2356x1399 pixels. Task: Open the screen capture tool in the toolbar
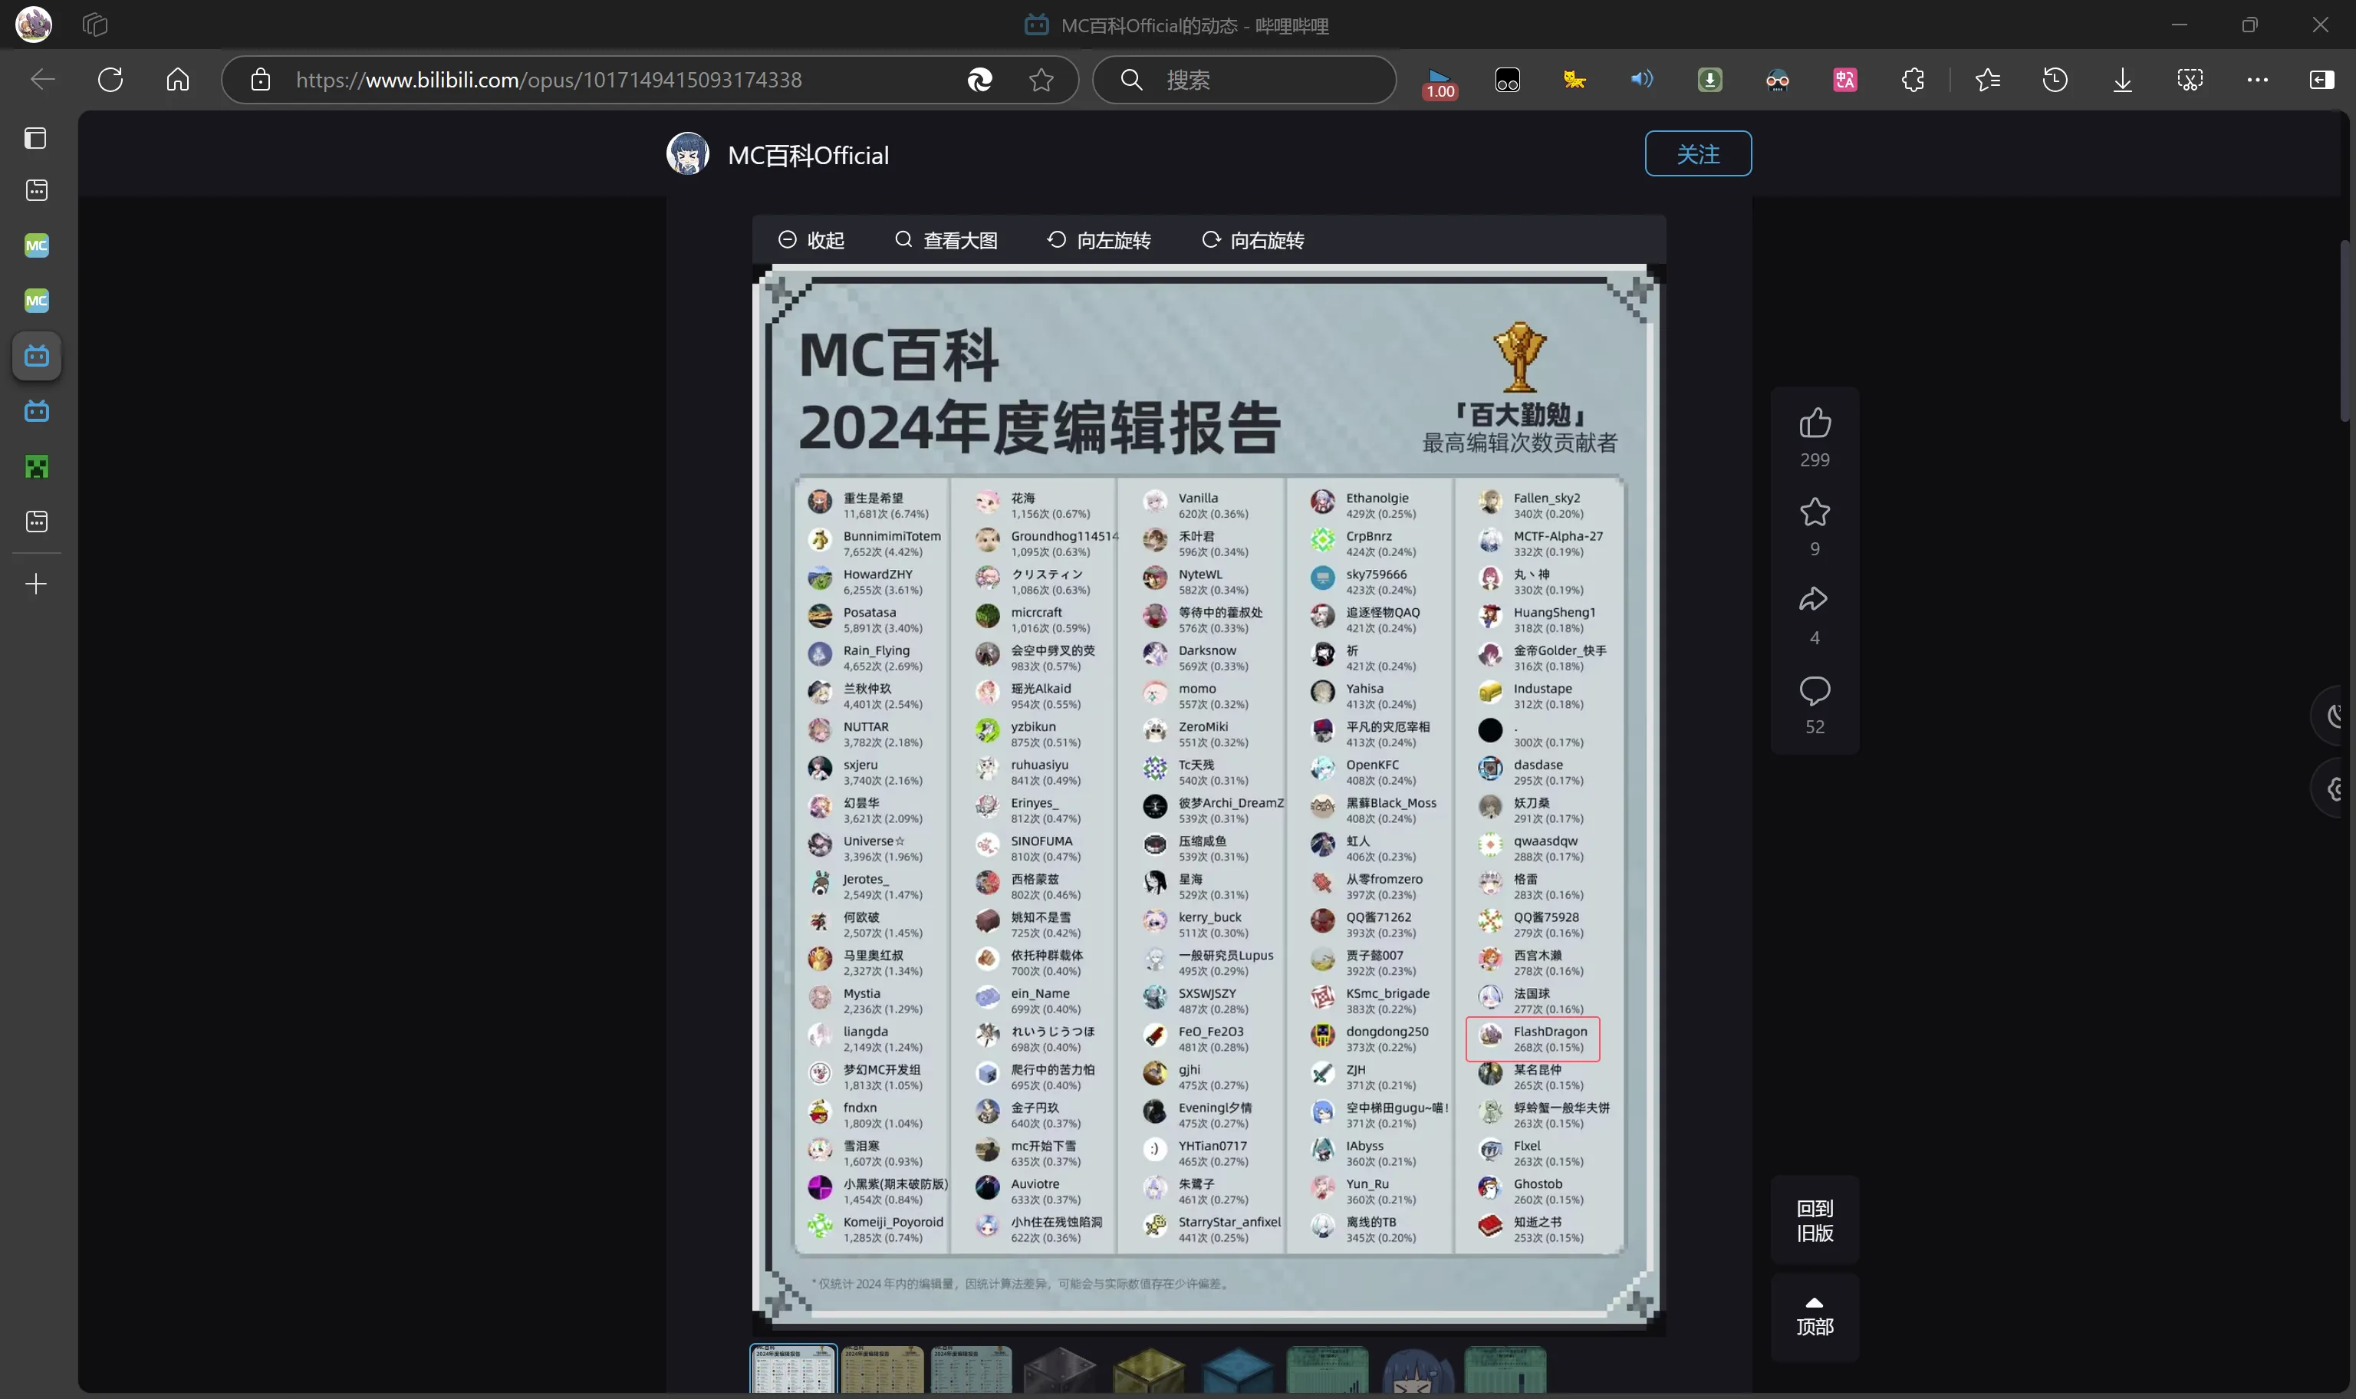click(x=2190, y=79)
